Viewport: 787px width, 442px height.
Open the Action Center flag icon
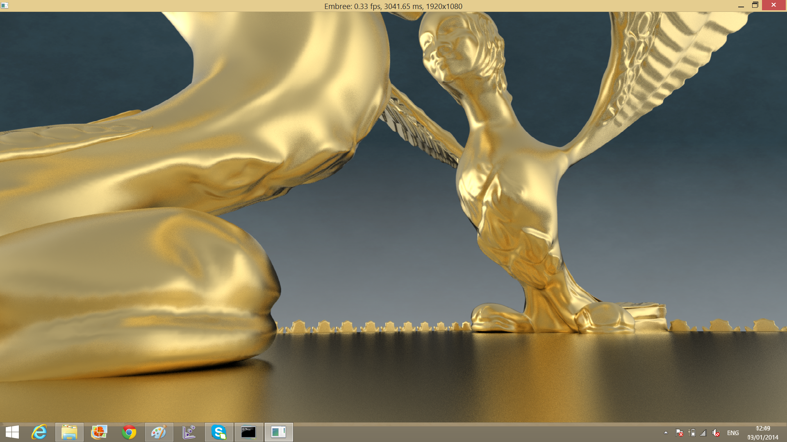(x=679, y=433)
